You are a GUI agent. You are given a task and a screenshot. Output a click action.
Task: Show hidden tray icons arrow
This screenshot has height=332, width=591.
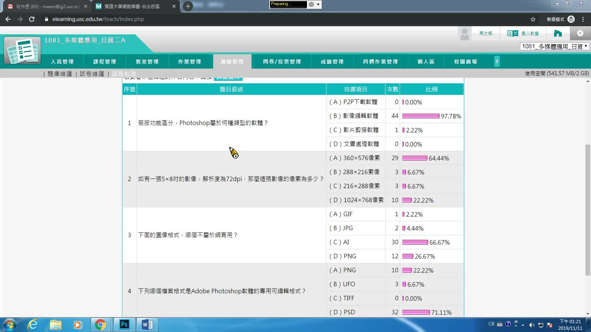(x=523, y=325)
